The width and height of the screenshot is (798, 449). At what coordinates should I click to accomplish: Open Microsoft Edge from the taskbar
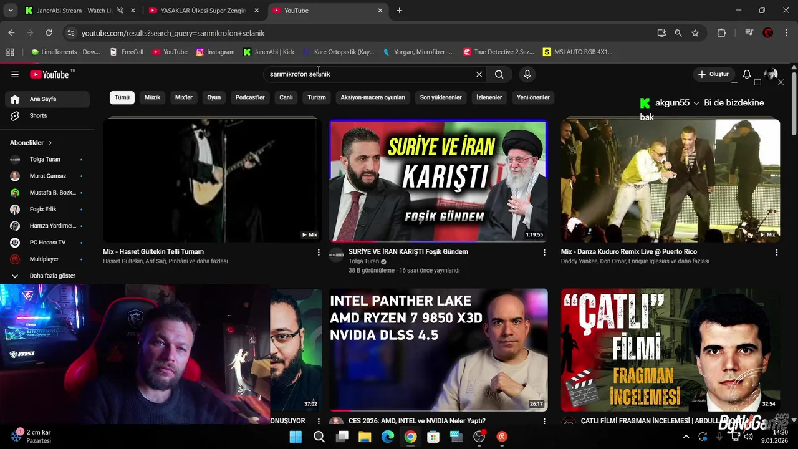coord(388,437)
